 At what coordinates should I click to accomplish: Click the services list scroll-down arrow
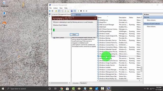tap(141, 79)
